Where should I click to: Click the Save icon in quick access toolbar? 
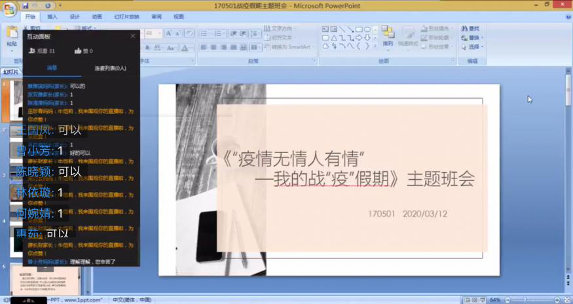pyautogui.click(x=26, y=6)
